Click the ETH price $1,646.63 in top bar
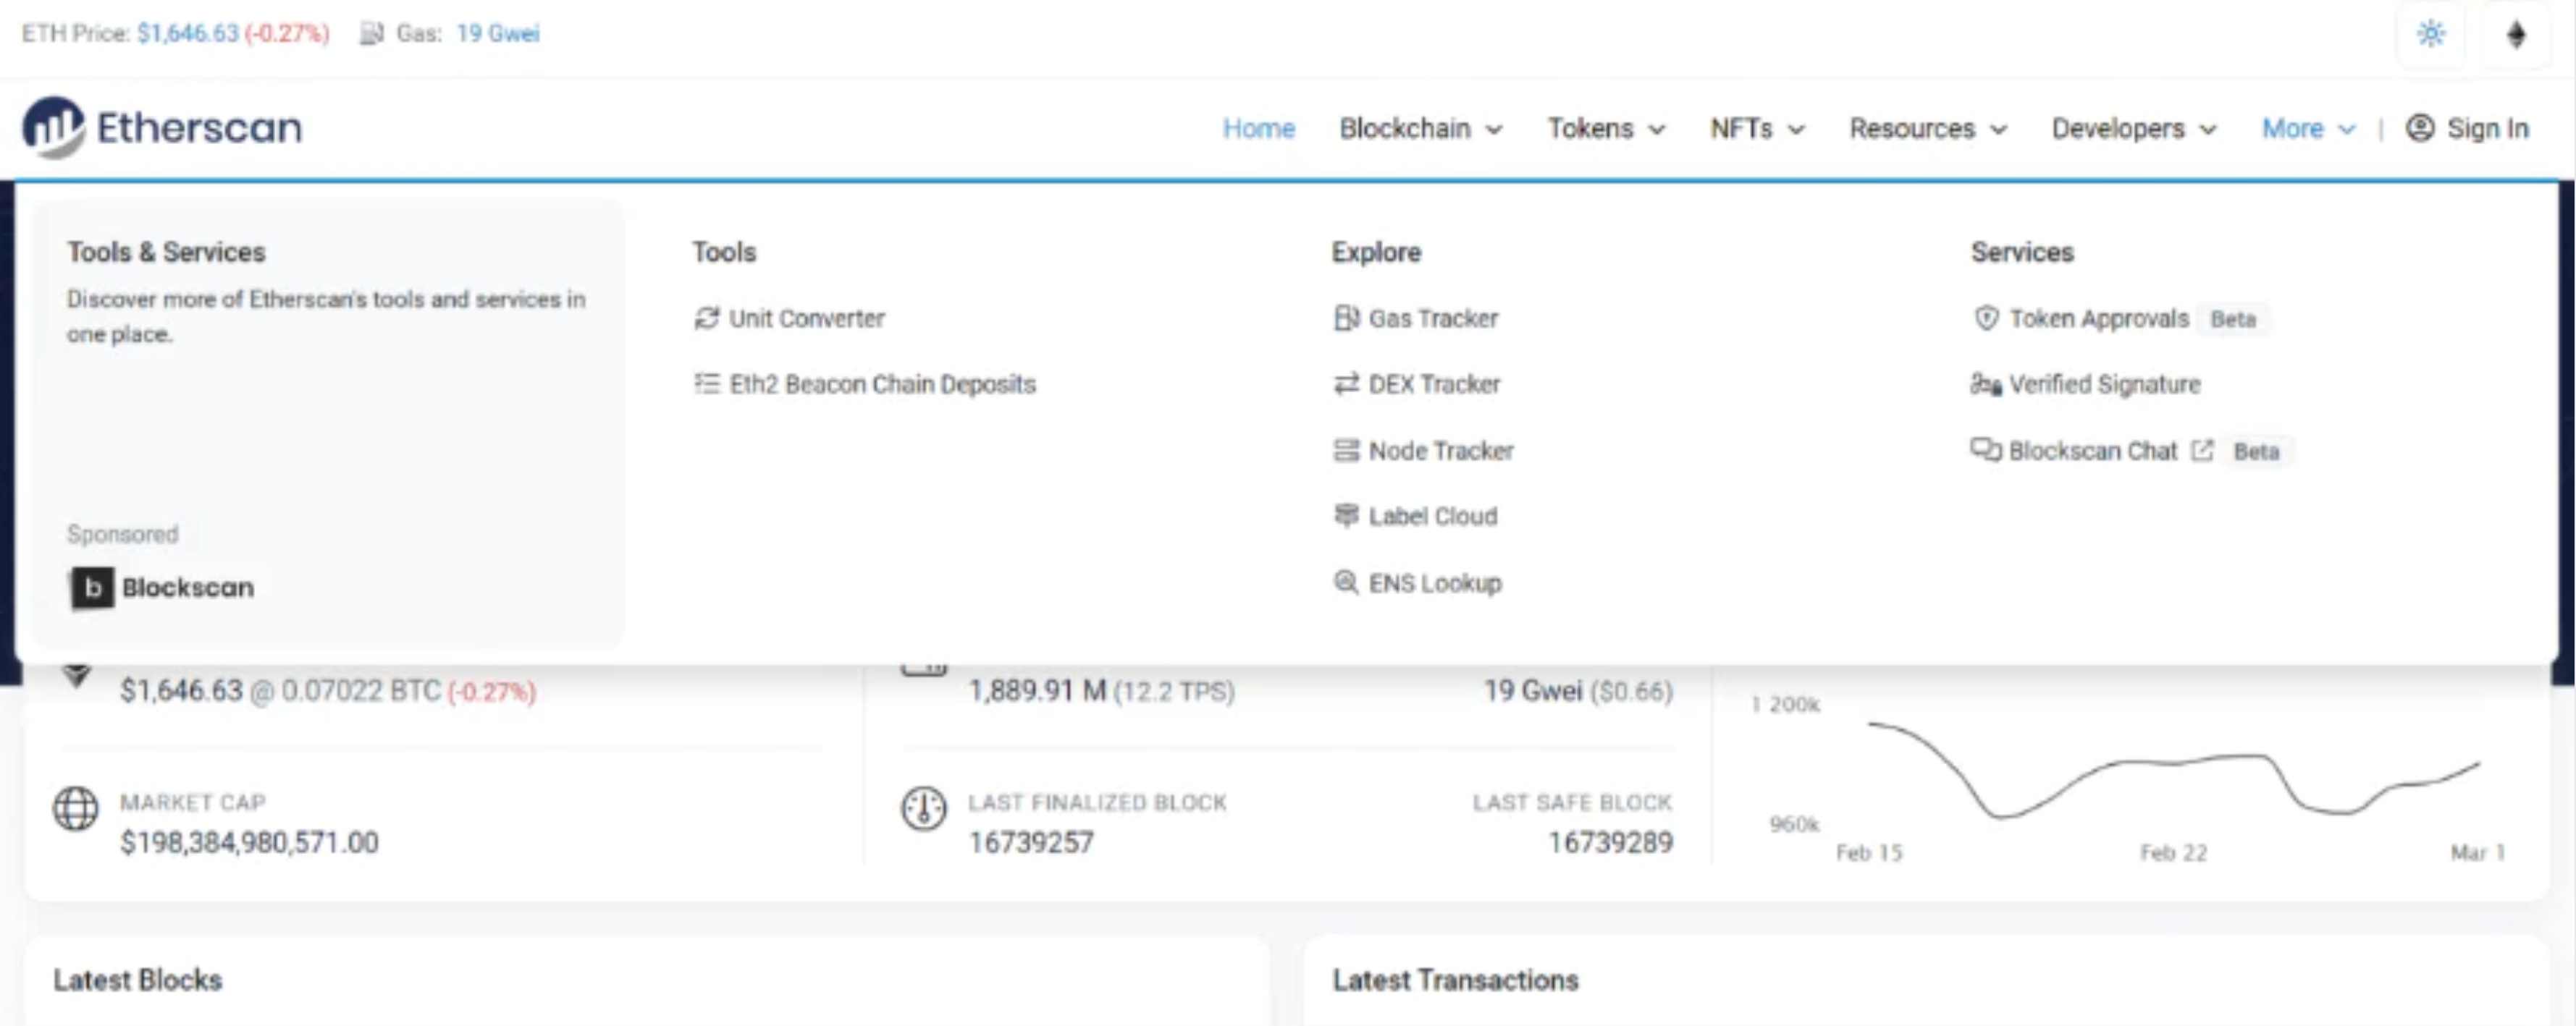 [188, 34]
